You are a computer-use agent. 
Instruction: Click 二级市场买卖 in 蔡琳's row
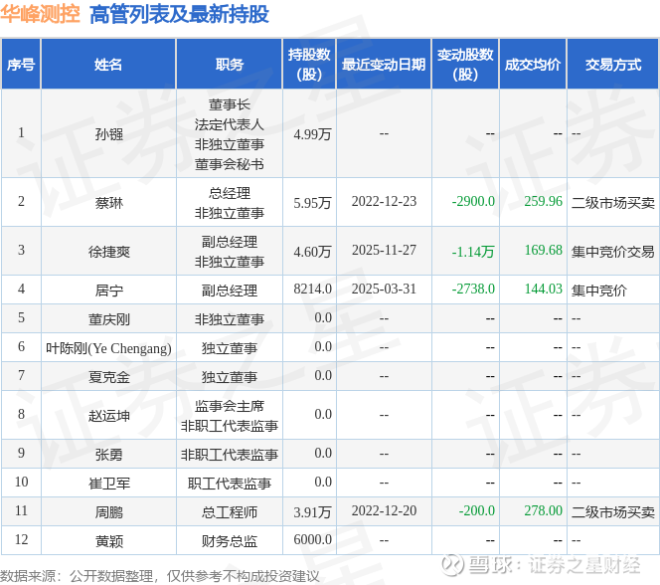coord(613,203)
